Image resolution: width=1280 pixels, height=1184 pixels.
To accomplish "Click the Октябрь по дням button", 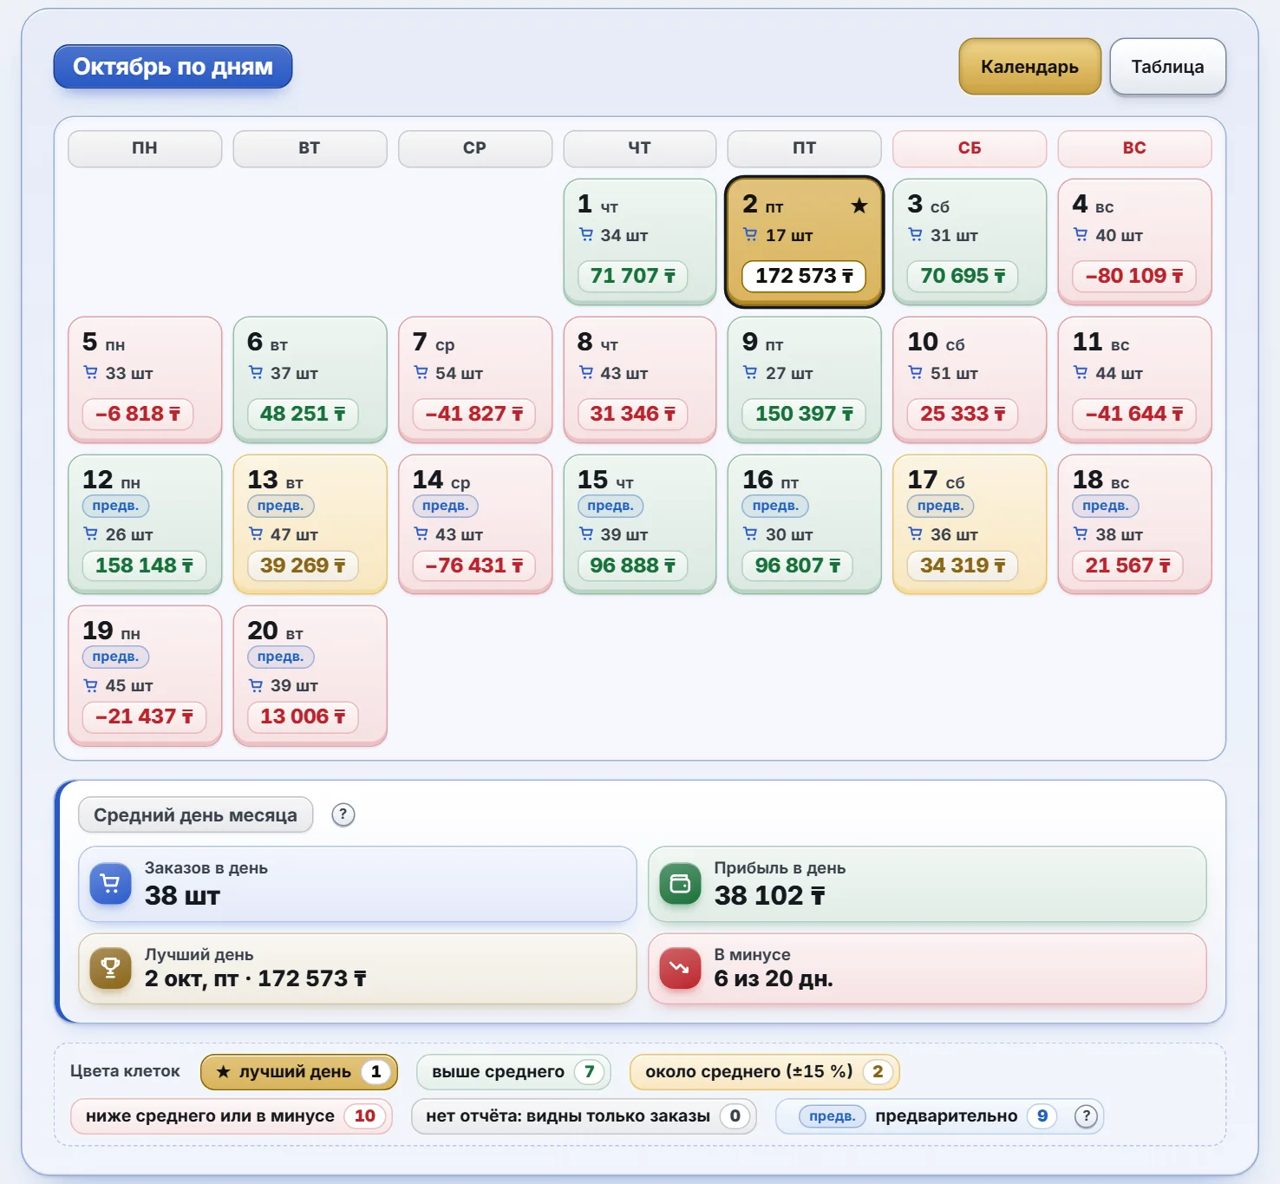I will pos(173,67).
